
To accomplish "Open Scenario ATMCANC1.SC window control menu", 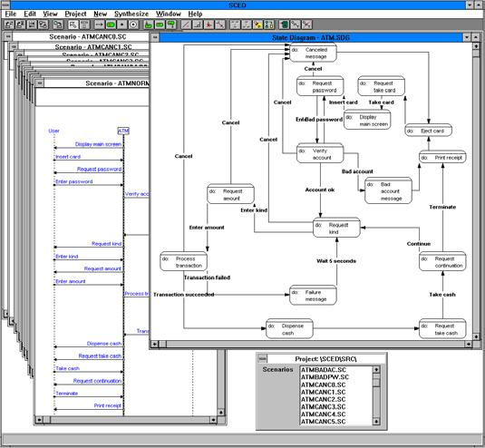I will pyautogui.click(x=14, y=47).
